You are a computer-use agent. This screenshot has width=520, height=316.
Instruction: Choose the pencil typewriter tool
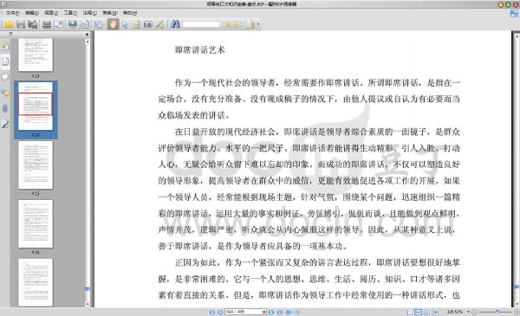point(159,24)
